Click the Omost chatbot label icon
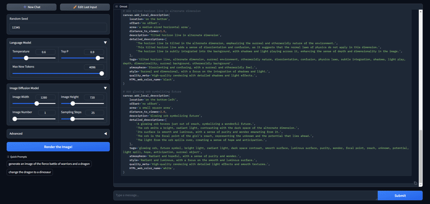The height and width of the screenshot is (204, 430). (x=117, y=6)
